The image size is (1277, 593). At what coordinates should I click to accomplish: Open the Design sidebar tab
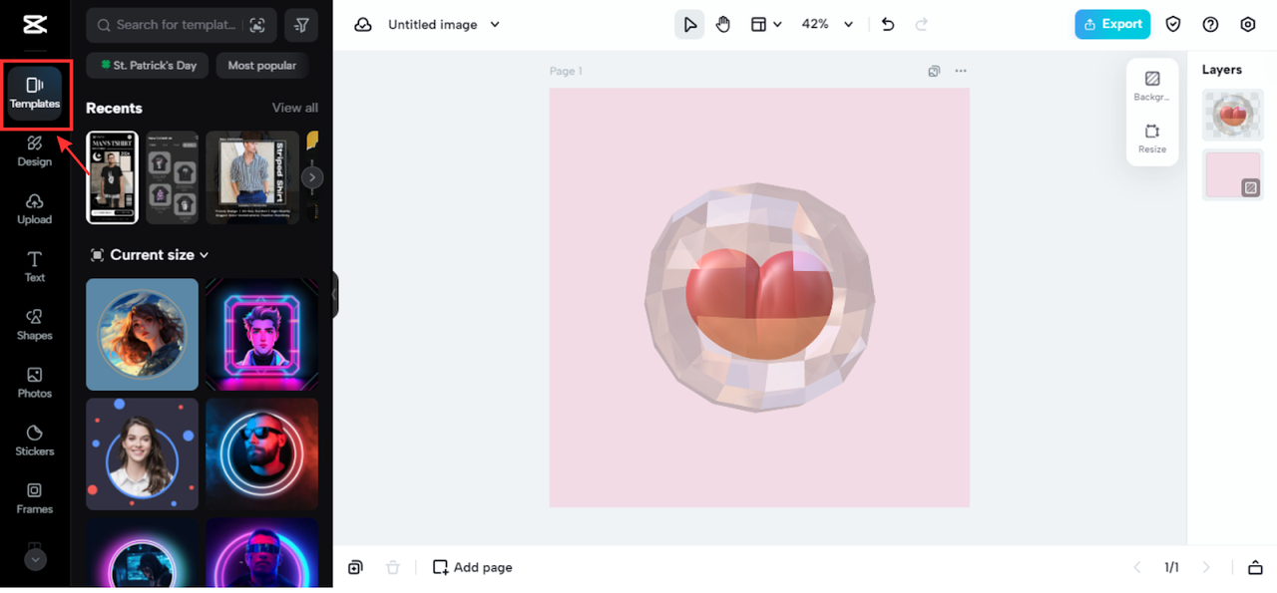[35, 151]
